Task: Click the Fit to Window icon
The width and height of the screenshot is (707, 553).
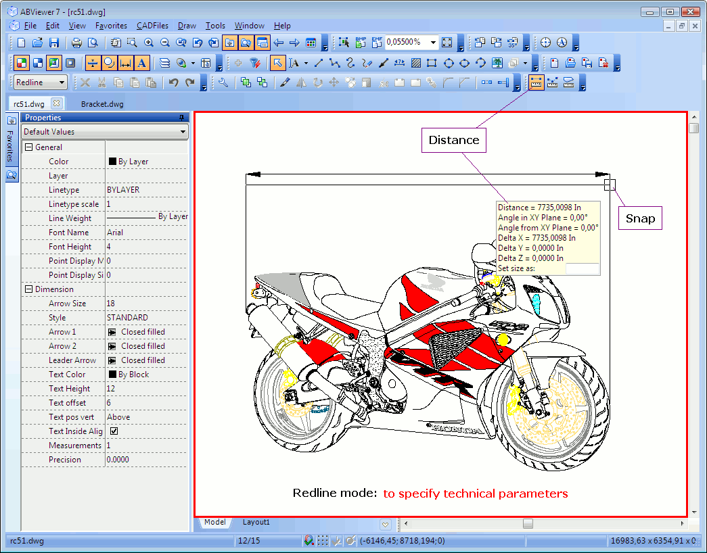Action: click(x=447, y=43)
